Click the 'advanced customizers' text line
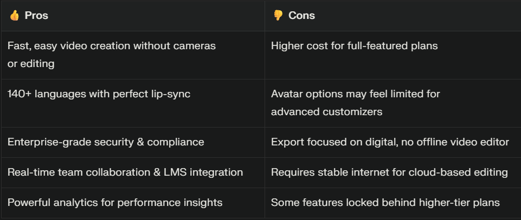521x220 pixels. 326,112
